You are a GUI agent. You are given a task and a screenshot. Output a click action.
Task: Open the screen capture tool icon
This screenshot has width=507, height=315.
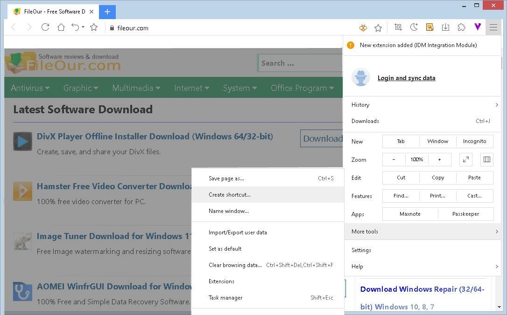click(x=398, y=27)
